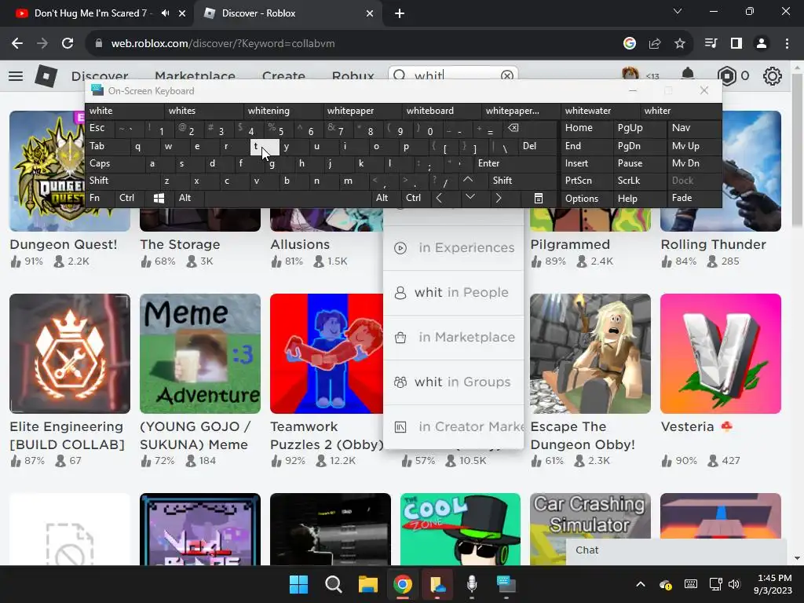804x603 pixels.
Task: Open the Roblox hamburger navigation menu
Action: tap(16, 76)
